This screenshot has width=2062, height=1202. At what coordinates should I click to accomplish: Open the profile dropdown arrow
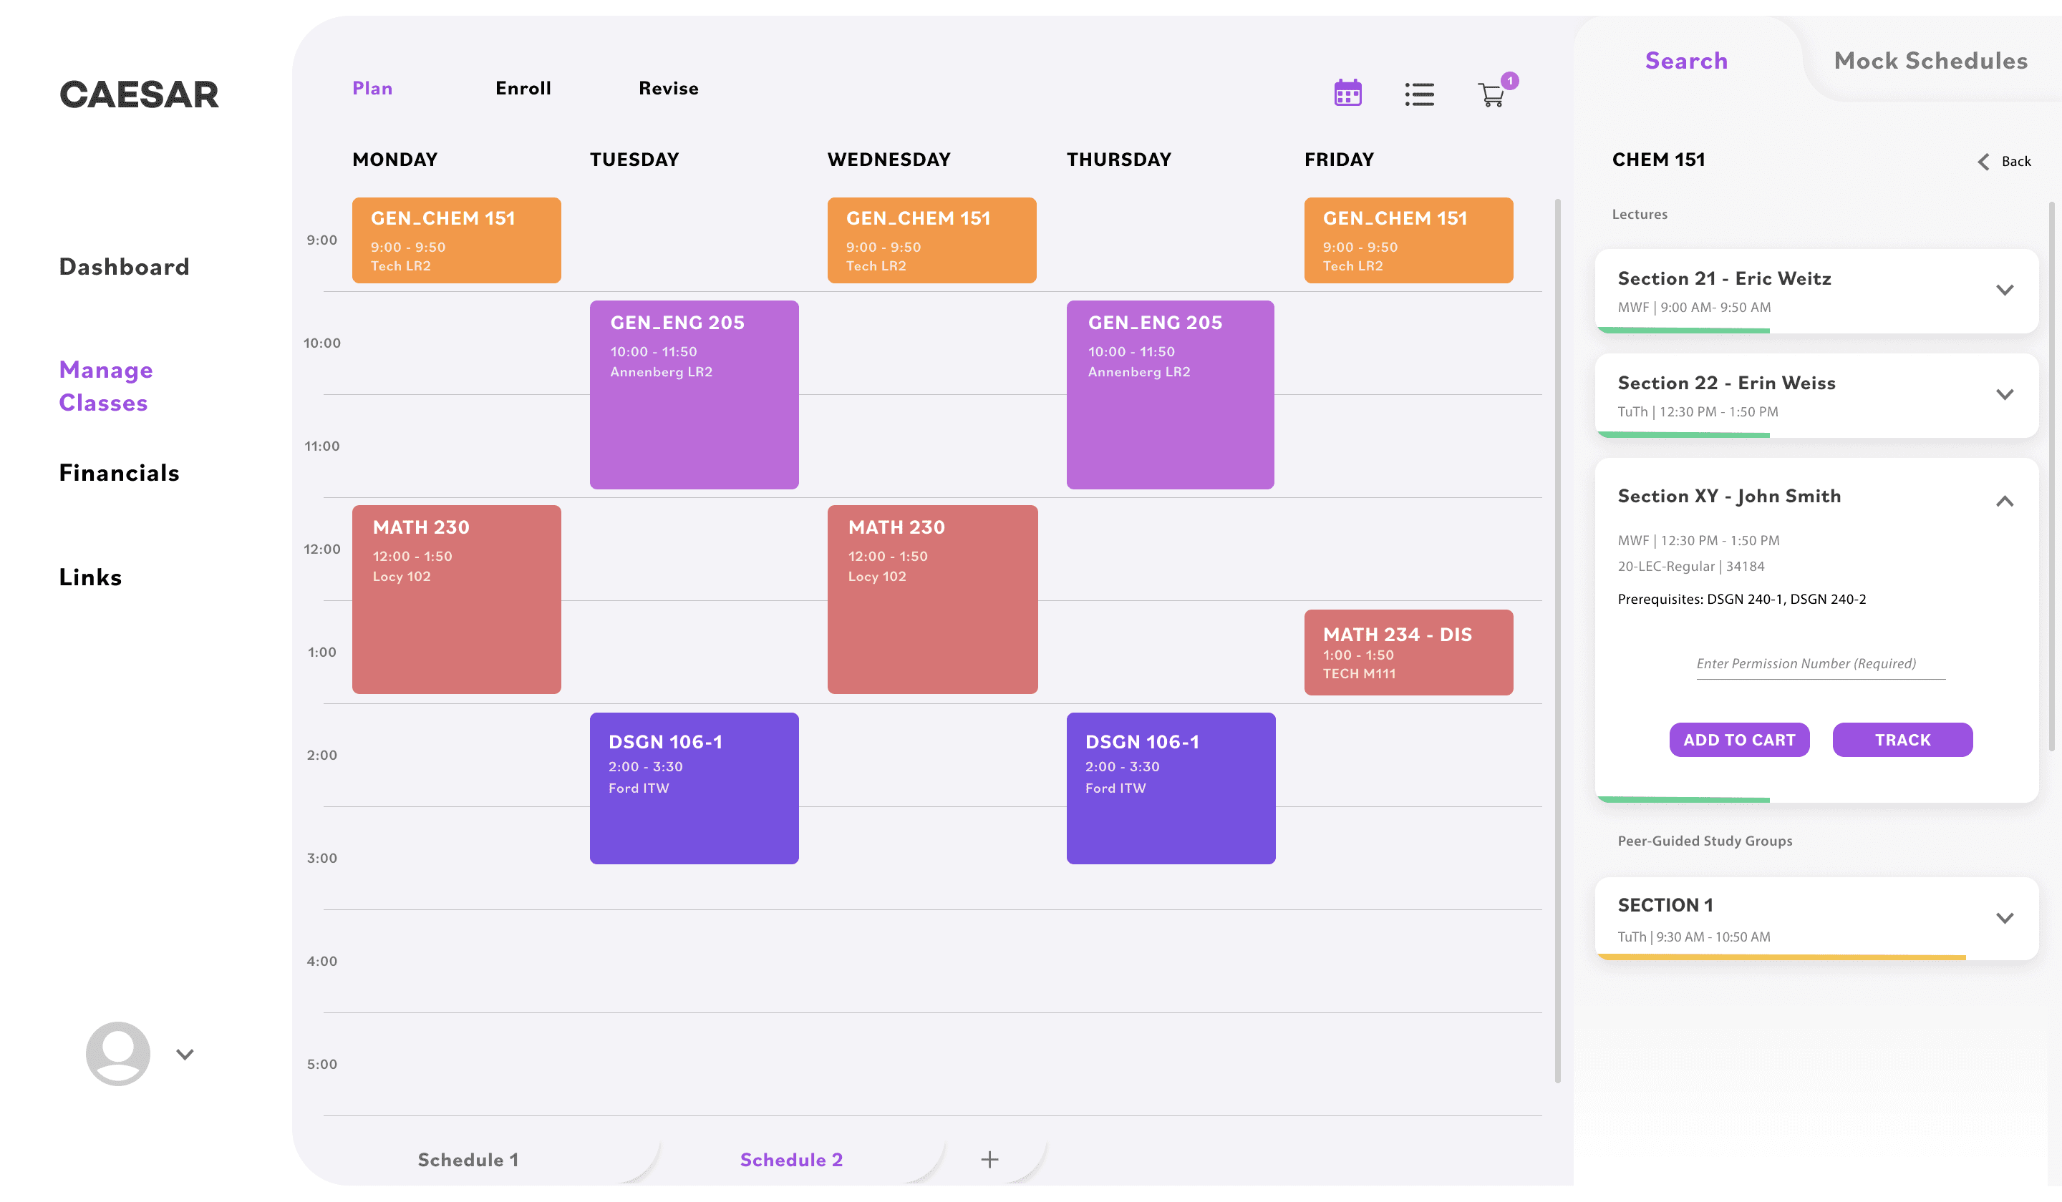pyautogui.click(x=185, y=1054)
